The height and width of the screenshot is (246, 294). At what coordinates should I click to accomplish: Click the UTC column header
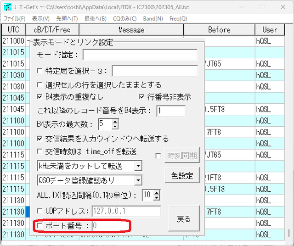click(x=13, y=29)
